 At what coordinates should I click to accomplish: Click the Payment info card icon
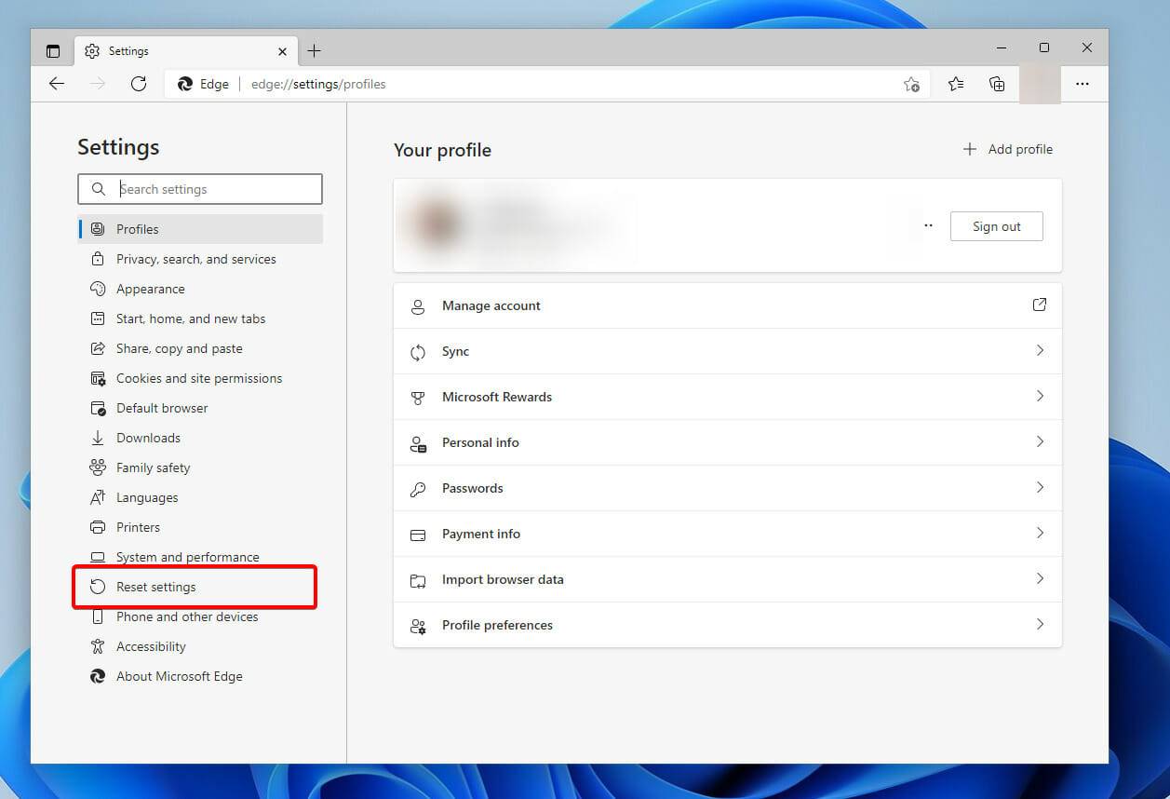[418, 535]
